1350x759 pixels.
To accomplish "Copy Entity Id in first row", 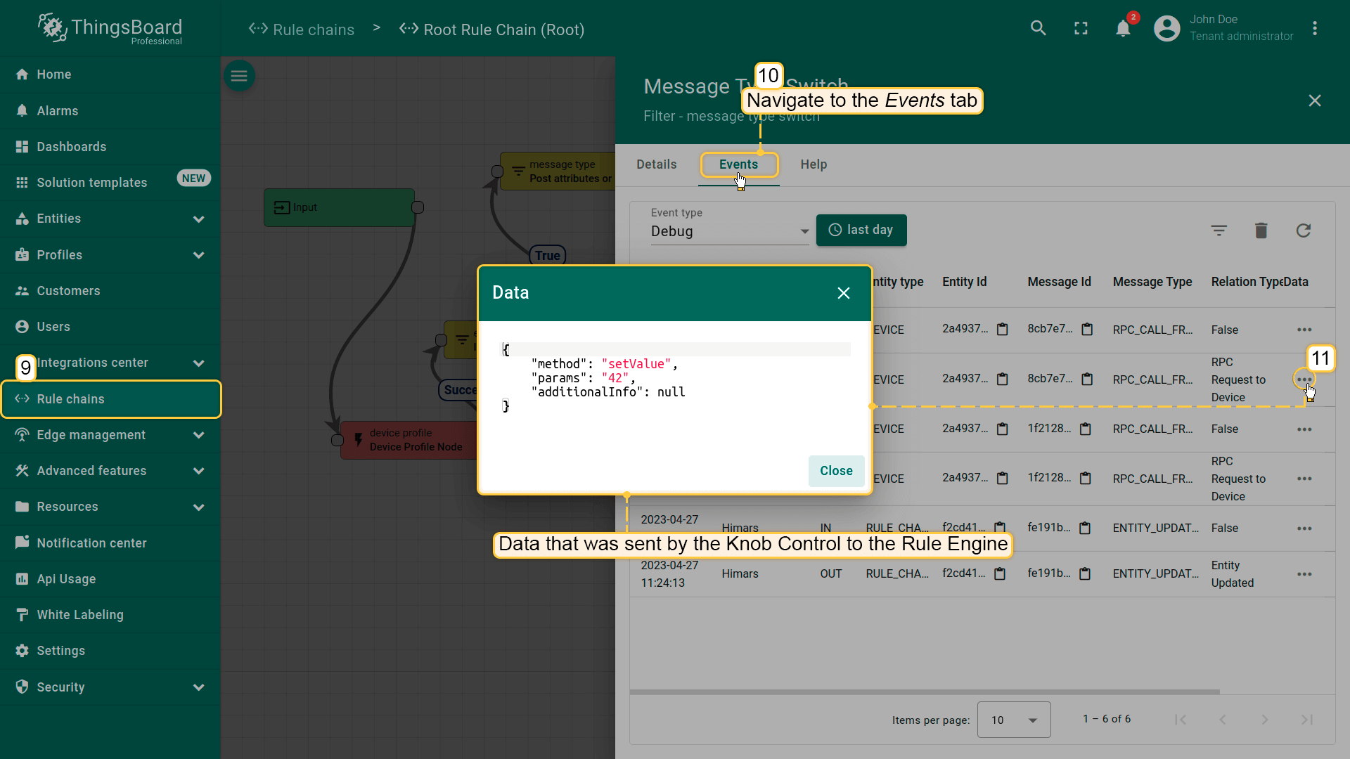I will [1003, 329].
